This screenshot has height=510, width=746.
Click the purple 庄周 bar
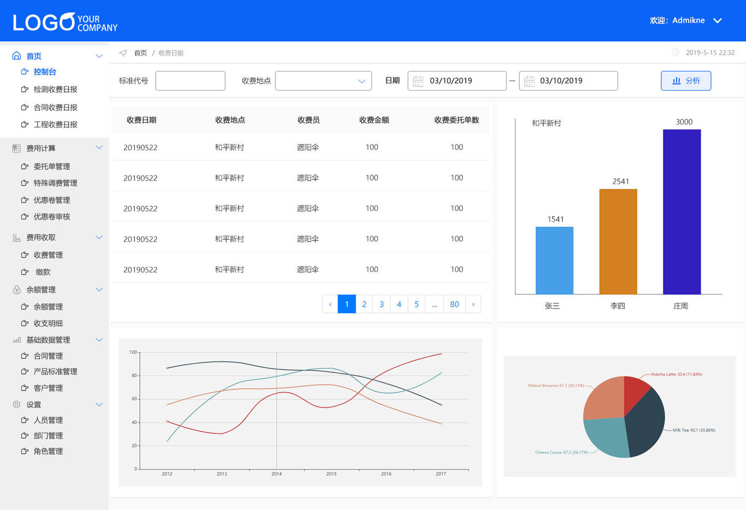coord(682,212)
